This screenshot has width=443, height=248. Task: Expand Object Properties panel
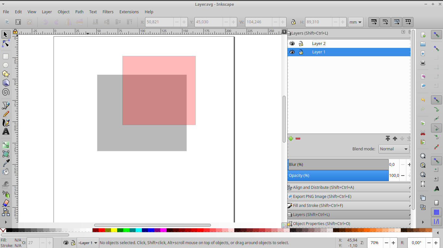(349, 224)
